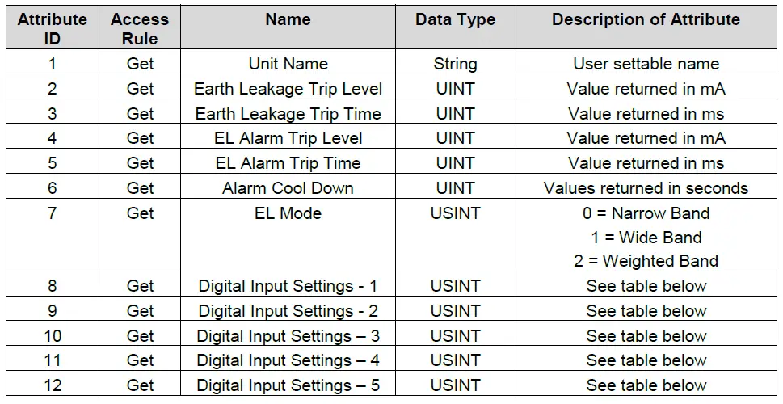This screenshot has width=783, height=404.
Task: Select the EL Alarm Trip Time cell
Action: 288,163
